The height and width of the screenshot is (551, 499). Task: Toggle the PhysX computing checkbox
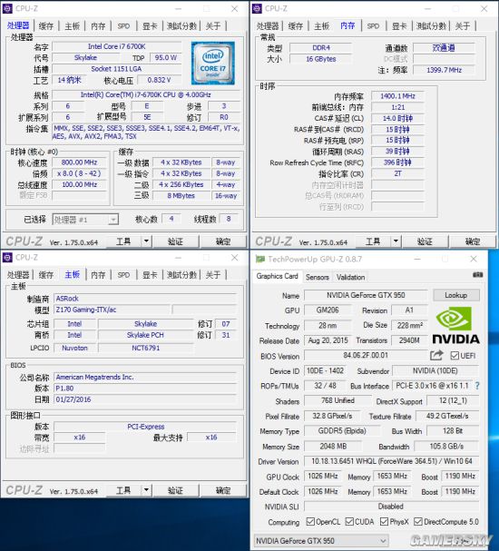point(384,521)
